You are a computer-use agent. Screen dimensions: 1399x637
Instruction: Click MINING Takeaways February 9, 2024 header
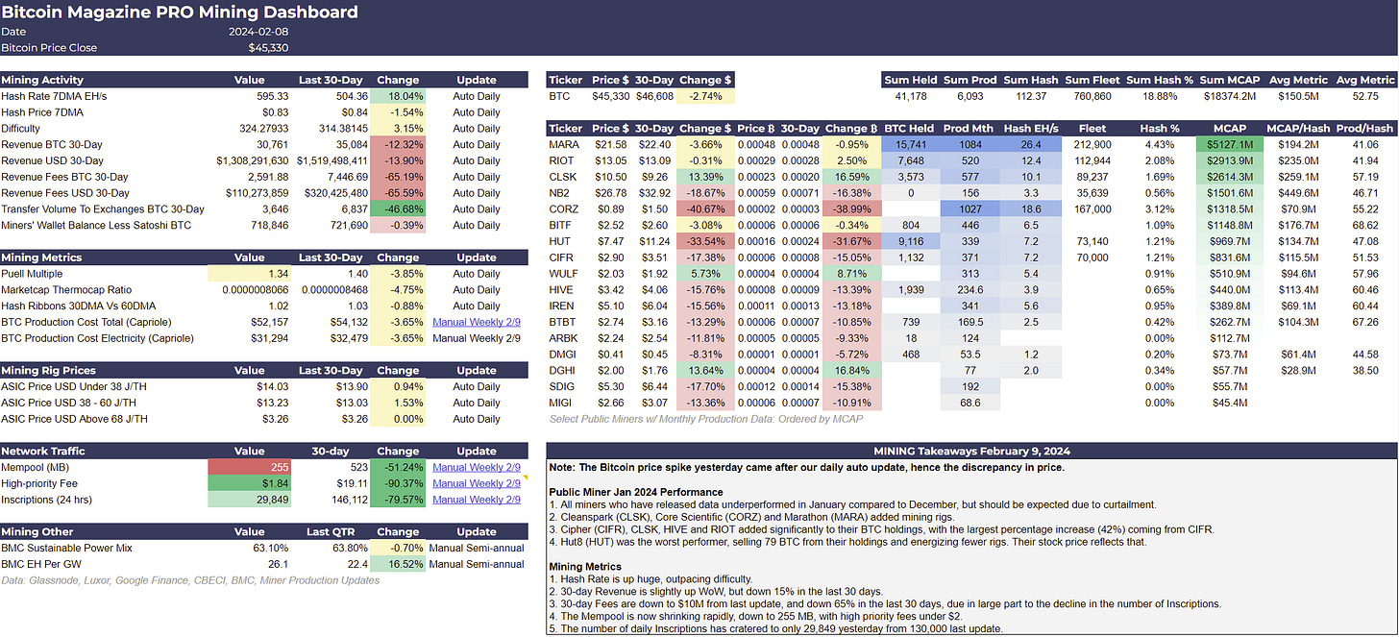970,451
